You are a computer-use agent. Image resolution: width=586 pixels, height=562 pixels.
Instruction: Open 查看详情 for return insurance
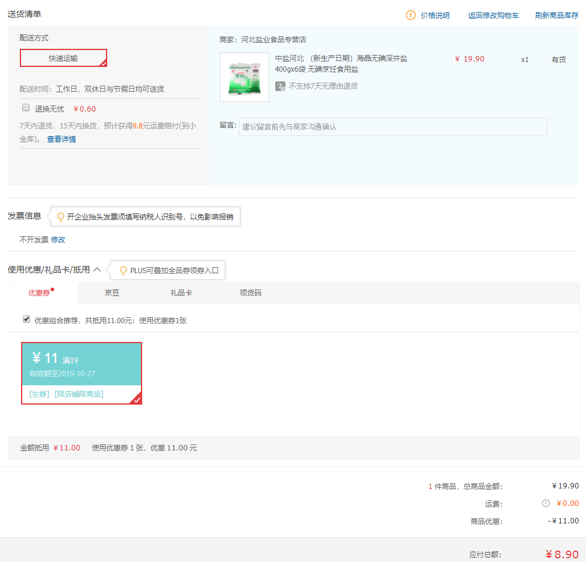pyautogui.click(x=61, y=139)
